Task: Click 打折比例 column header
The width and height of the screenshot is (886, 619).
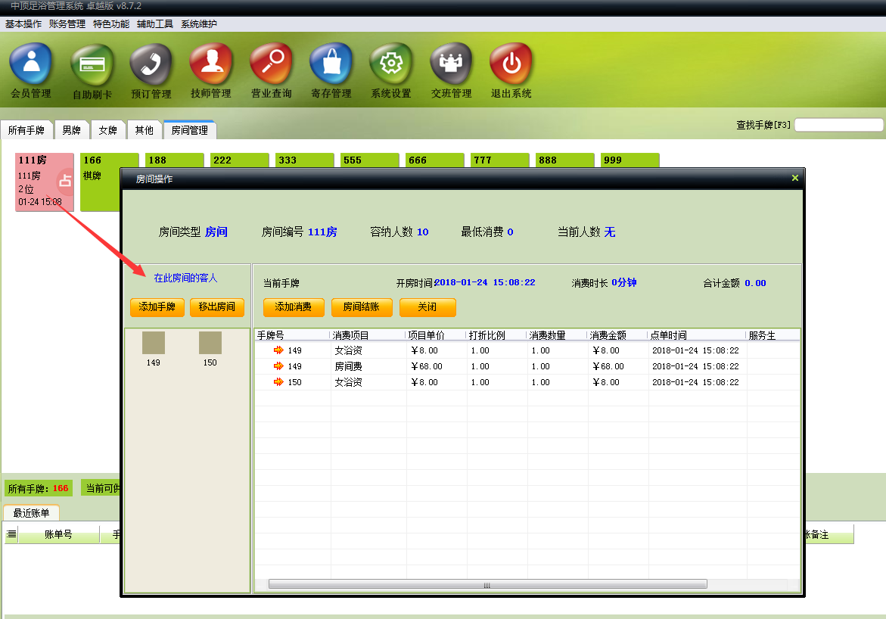Action: 496,335
